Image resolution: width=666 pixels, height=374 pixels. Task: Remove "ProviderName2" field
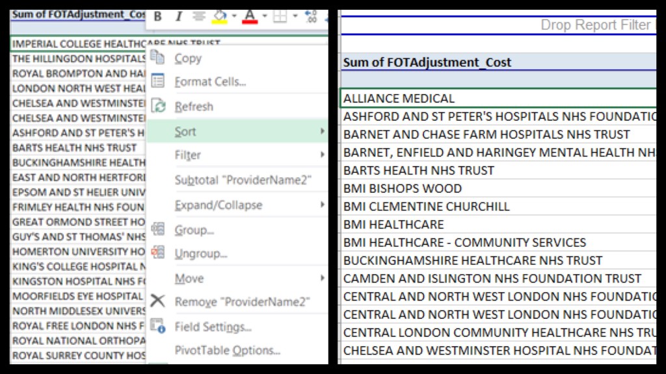pos(242,302)
